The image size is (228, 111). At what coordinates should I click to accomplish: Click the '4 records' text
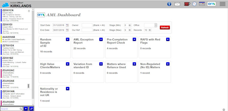click(112, 48)
